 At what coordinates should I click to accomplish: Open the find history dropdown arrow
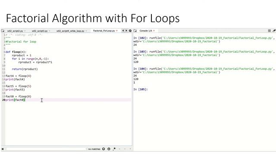(86, 149)
